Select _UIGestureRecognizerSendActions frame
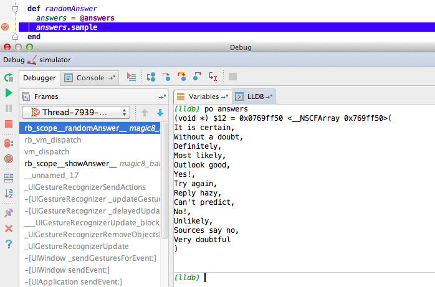The height and width of the screenshot is (287, 435). 90,187
